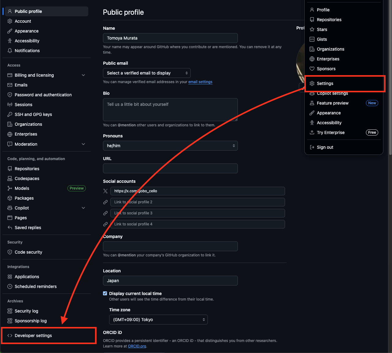Screen dimensions: 392x353
Task: Click the Saved replies arrow icon
Action: (10, 228)
